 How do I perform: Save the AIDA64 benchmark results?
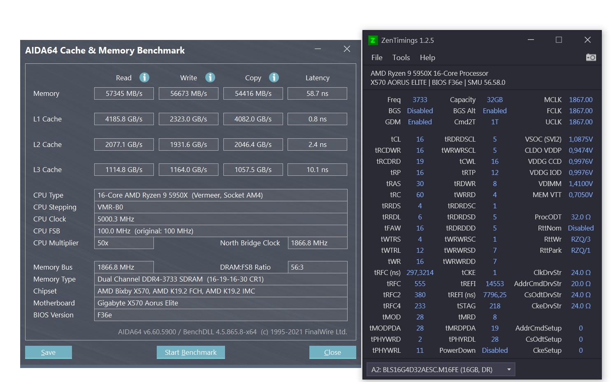coord(49,352)
